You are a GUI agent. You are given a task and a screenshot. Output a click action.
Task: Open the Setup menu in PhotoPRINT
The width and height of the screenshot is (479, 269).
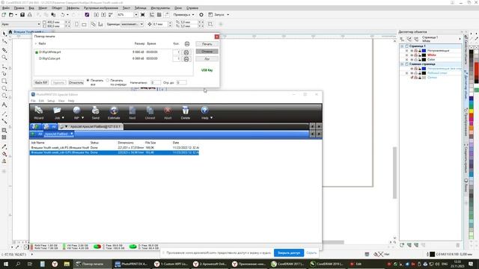tap(51, 101)
